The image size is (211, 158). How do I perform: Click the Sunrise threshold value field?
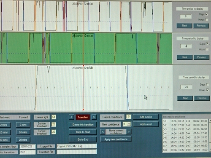[x=54, y=124]
